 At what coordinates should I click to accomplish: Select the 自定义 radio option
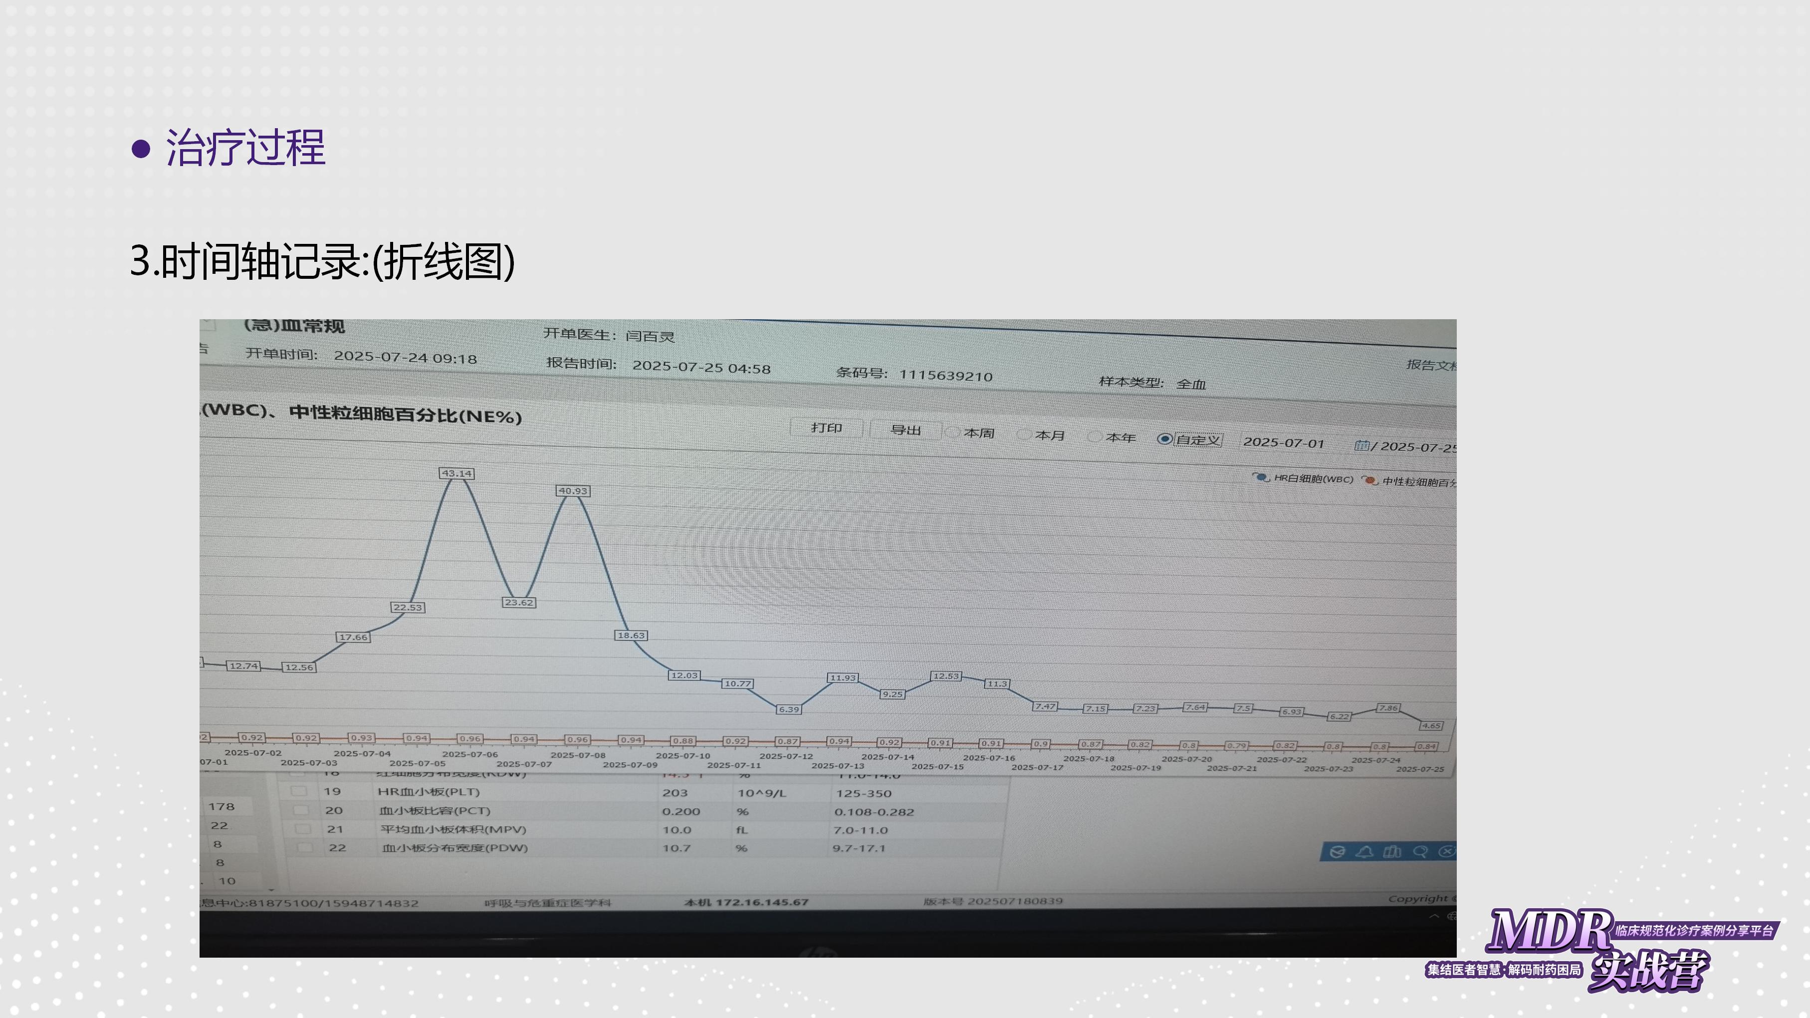pos(1164,439)
